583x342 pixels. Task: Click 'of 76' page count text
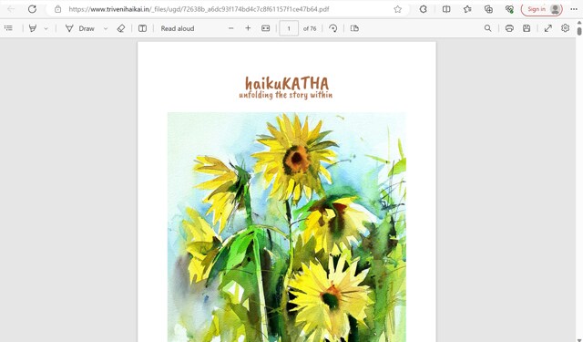[310, 28]
